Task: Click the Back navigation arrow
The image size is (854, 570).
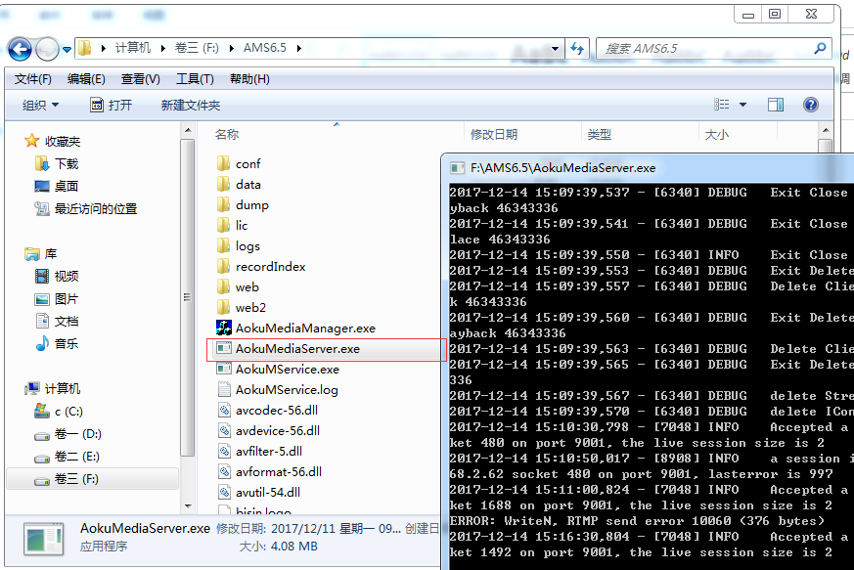Action: tap(21, 50)
